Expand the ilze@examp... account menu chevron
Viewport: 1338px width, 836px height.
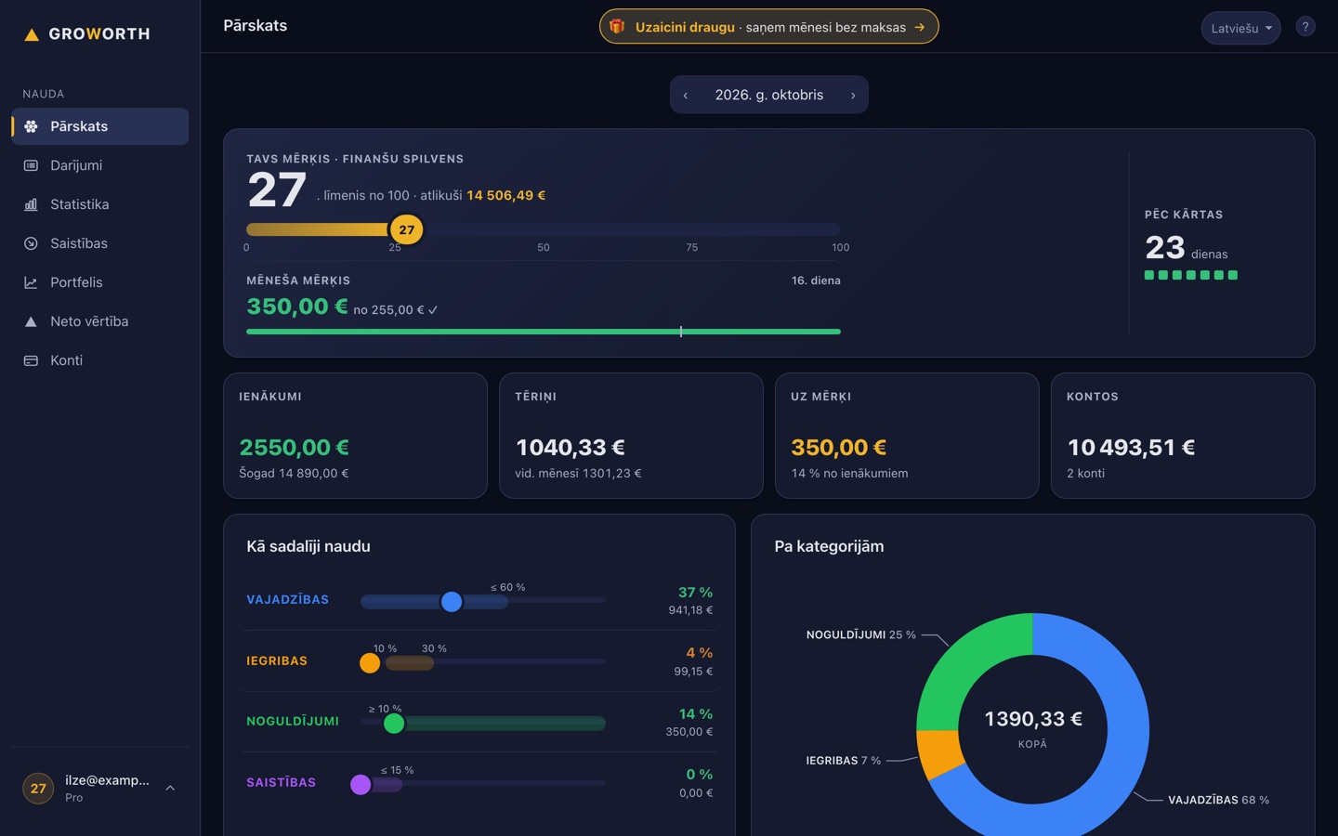click(x=170, y=788)
